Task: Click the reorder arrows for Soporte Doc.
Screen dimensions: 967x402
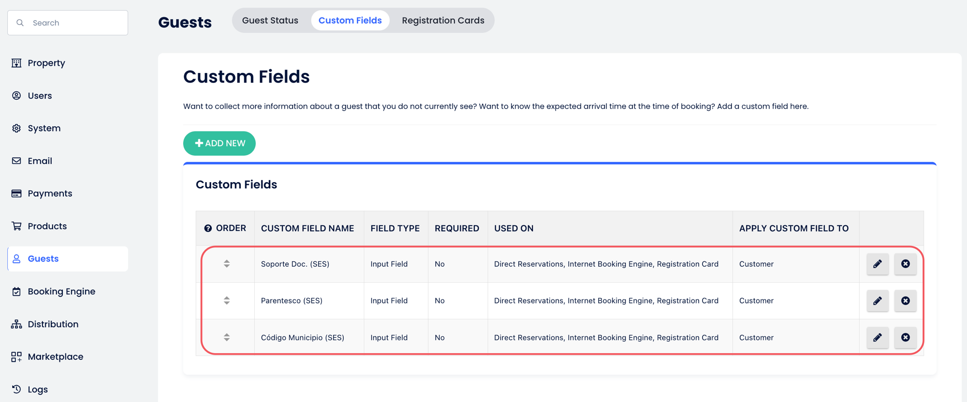Action: 227,264
